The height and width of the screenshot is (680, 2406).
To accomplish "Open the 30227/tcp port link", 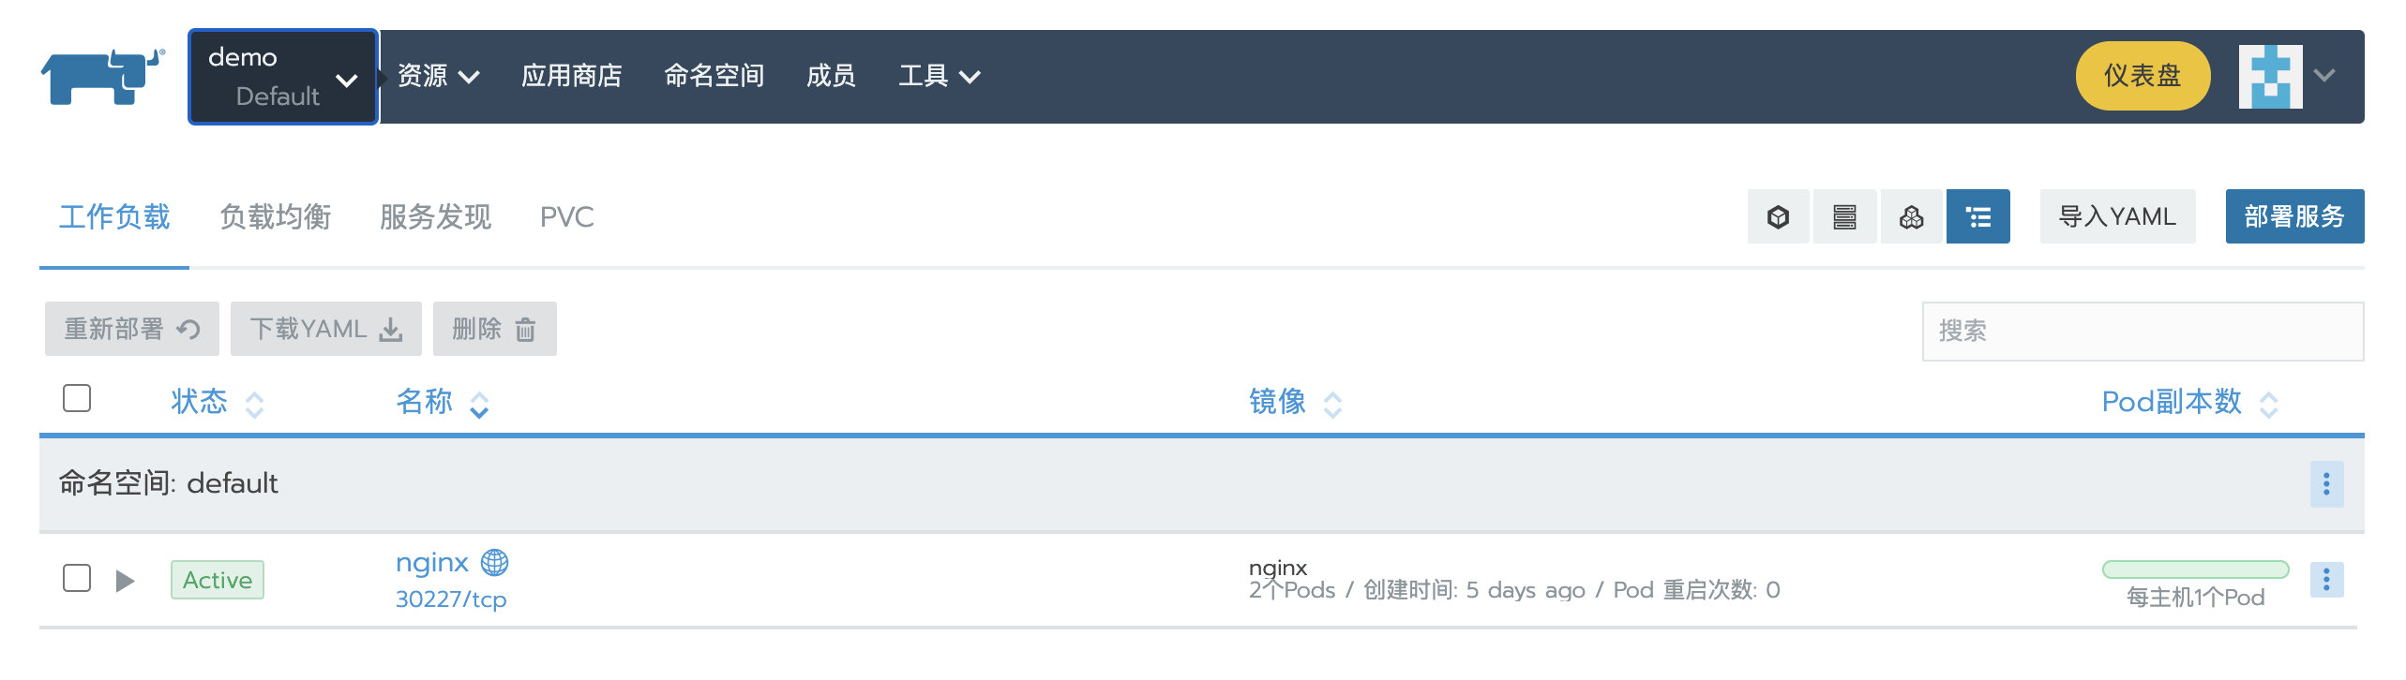I will 451,599.
